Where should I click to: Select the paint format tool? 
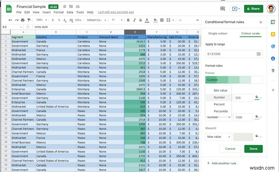click(x=29, y=20)
